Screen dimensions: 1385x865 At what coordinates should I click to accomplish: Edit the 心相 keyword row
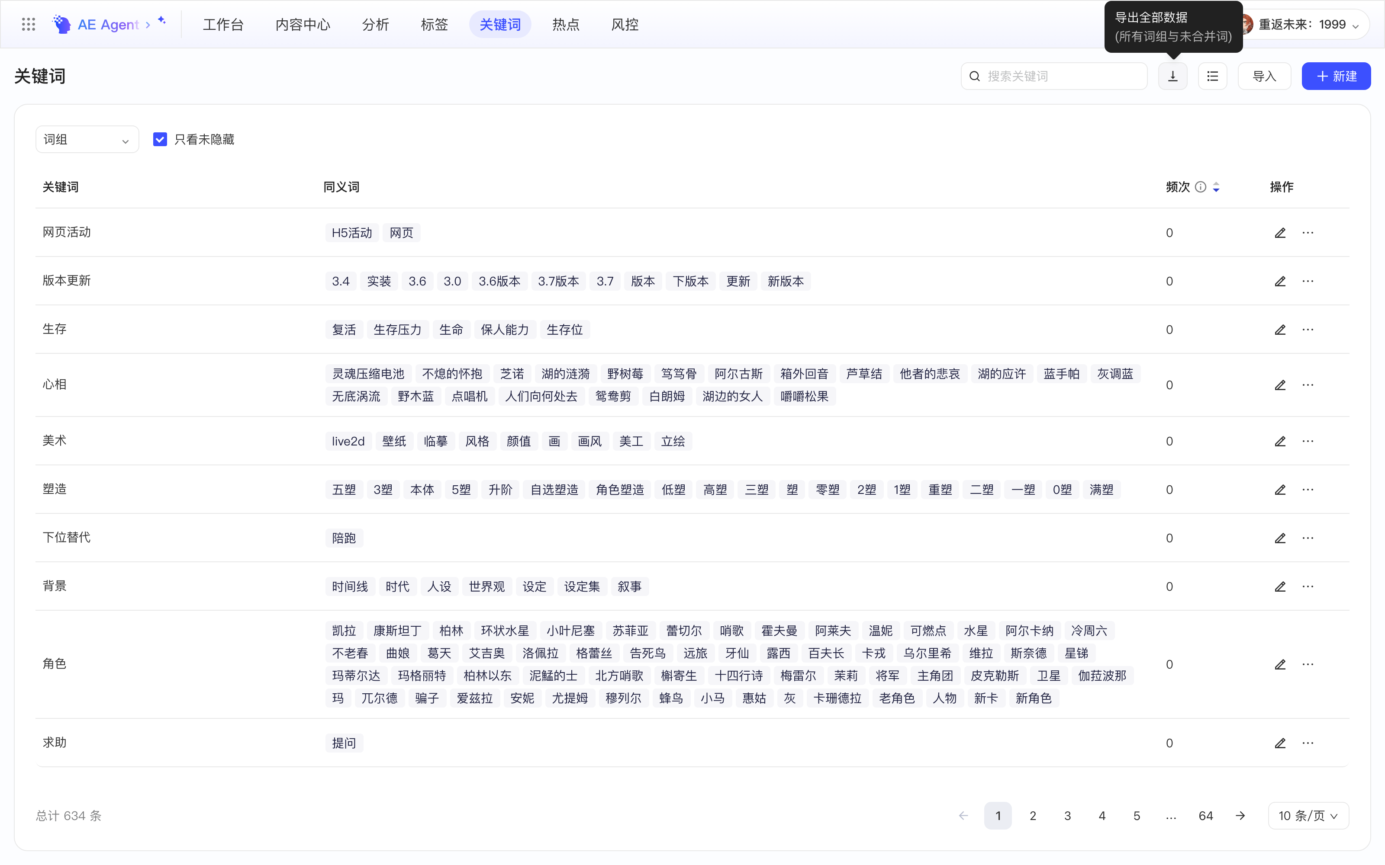1280,385
